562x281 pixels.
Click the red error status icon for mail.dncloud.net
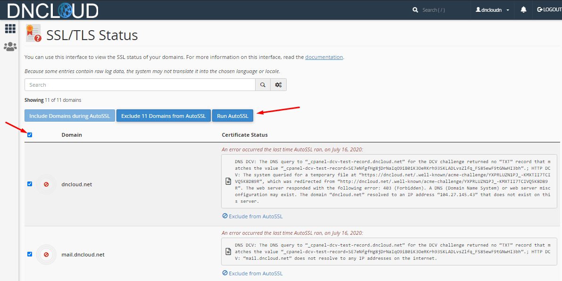(x=46, y=255)
